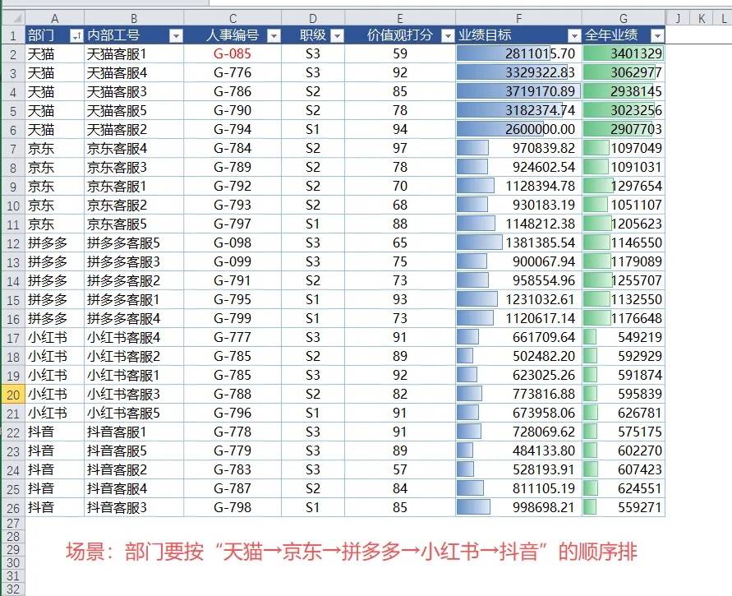Select column J header
732x596 pixels.
[x=678, y=18]
